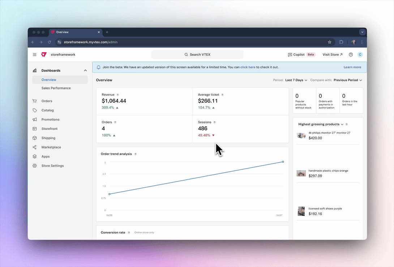Open the browser extensions puzzle icon
Image resolution: width=394 pixels, height=267 pixels.
pos(341,42)
